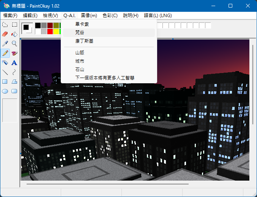Select the magnifier zoom tool
Viewport: 257px width, 197px height.
(x=14, y=44)
